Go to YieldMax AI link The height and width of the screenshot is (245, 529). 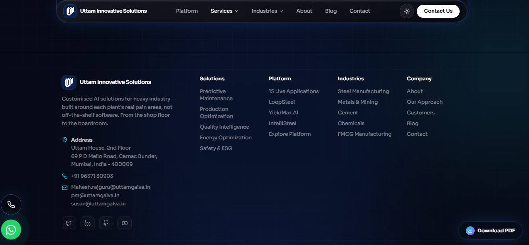[284, 113]
